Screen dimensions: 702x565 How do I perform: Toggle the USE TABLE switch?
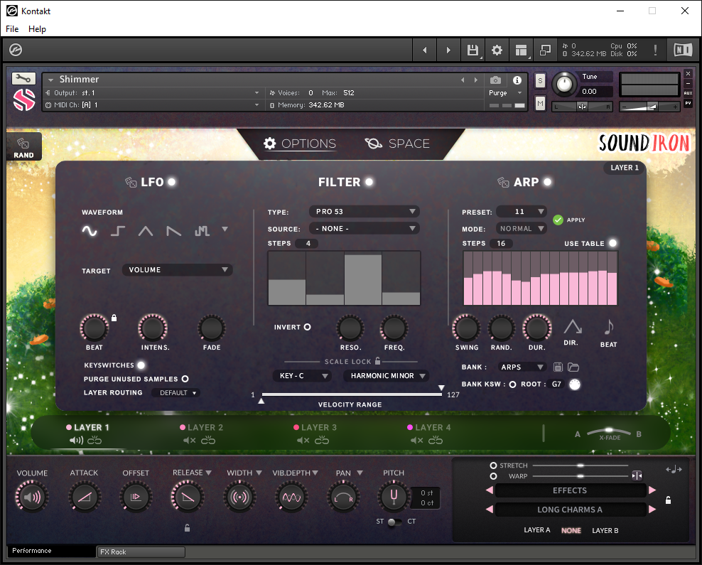click(x=613, y=243)
